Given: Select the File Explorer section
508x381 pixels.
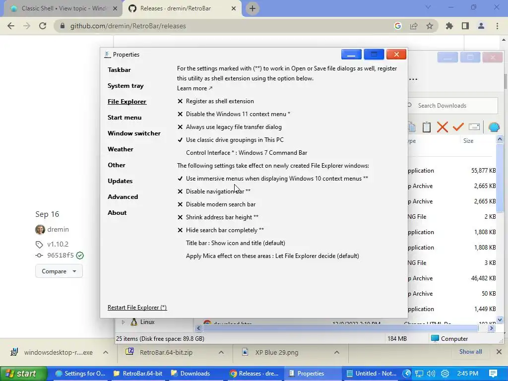Looking at the screenshot, I should 127,102.
